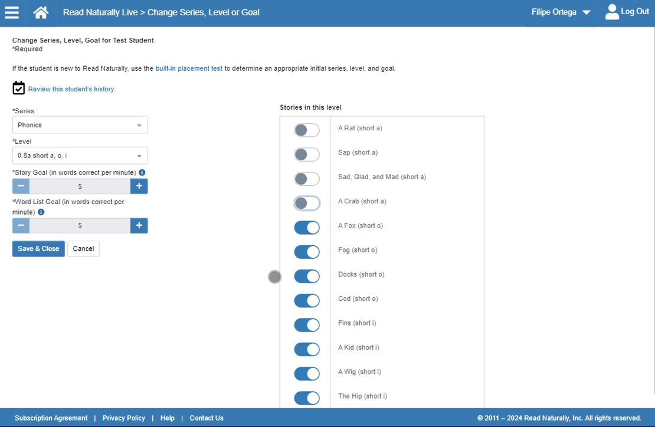The width and height of the screenshot is (655, 427).
Task: Open Filipe Ortega user menu
Action: (560, 12)
